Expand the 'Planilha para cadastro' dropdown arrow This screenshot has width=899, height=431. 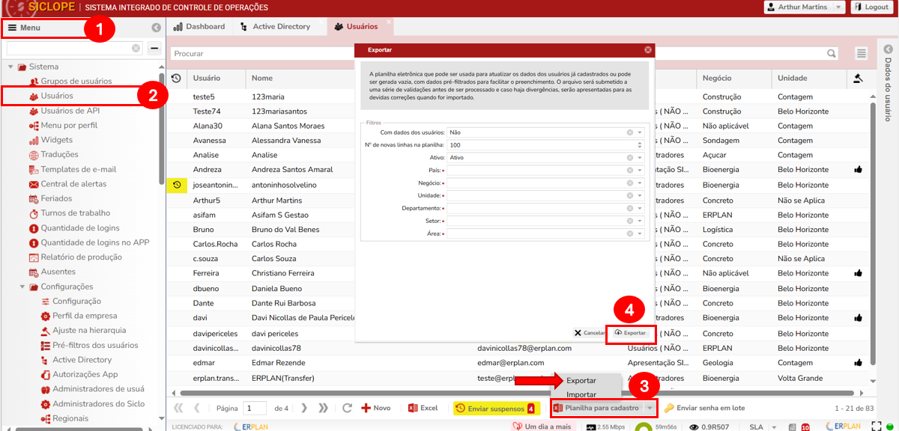[x=650, y=409]
